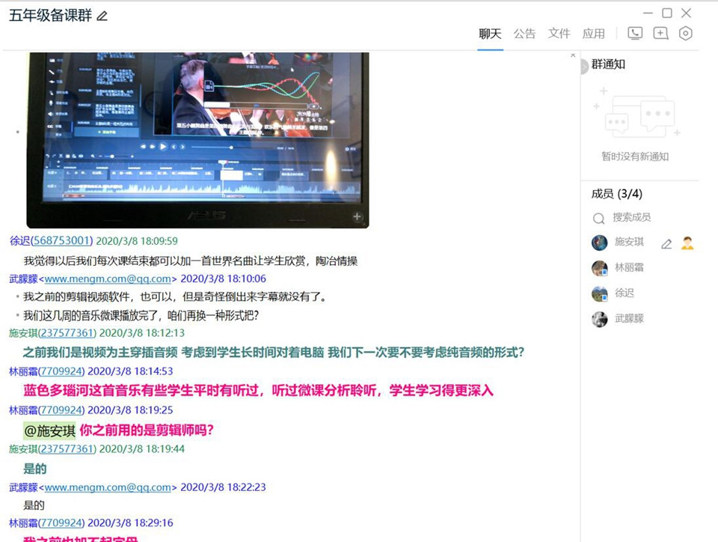Image resolution: width=718 pixels, height=542 pixels.
Task: Open the 应用 tab
Action: [593, 34]
